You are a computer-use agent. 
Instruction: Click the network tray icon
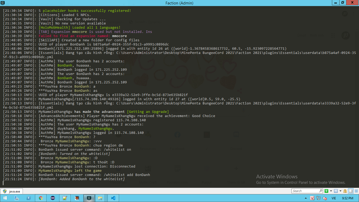[x=319, y=198]
